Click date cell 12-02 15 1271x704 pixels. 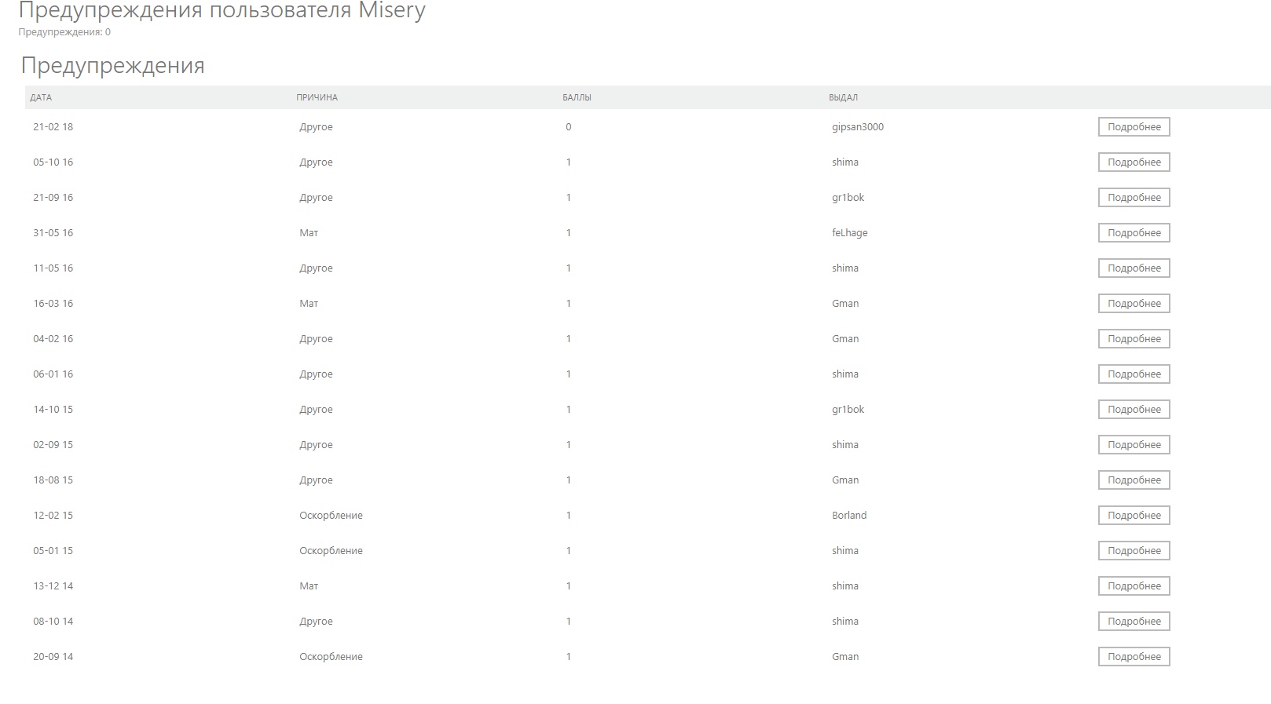pos(53,516)
